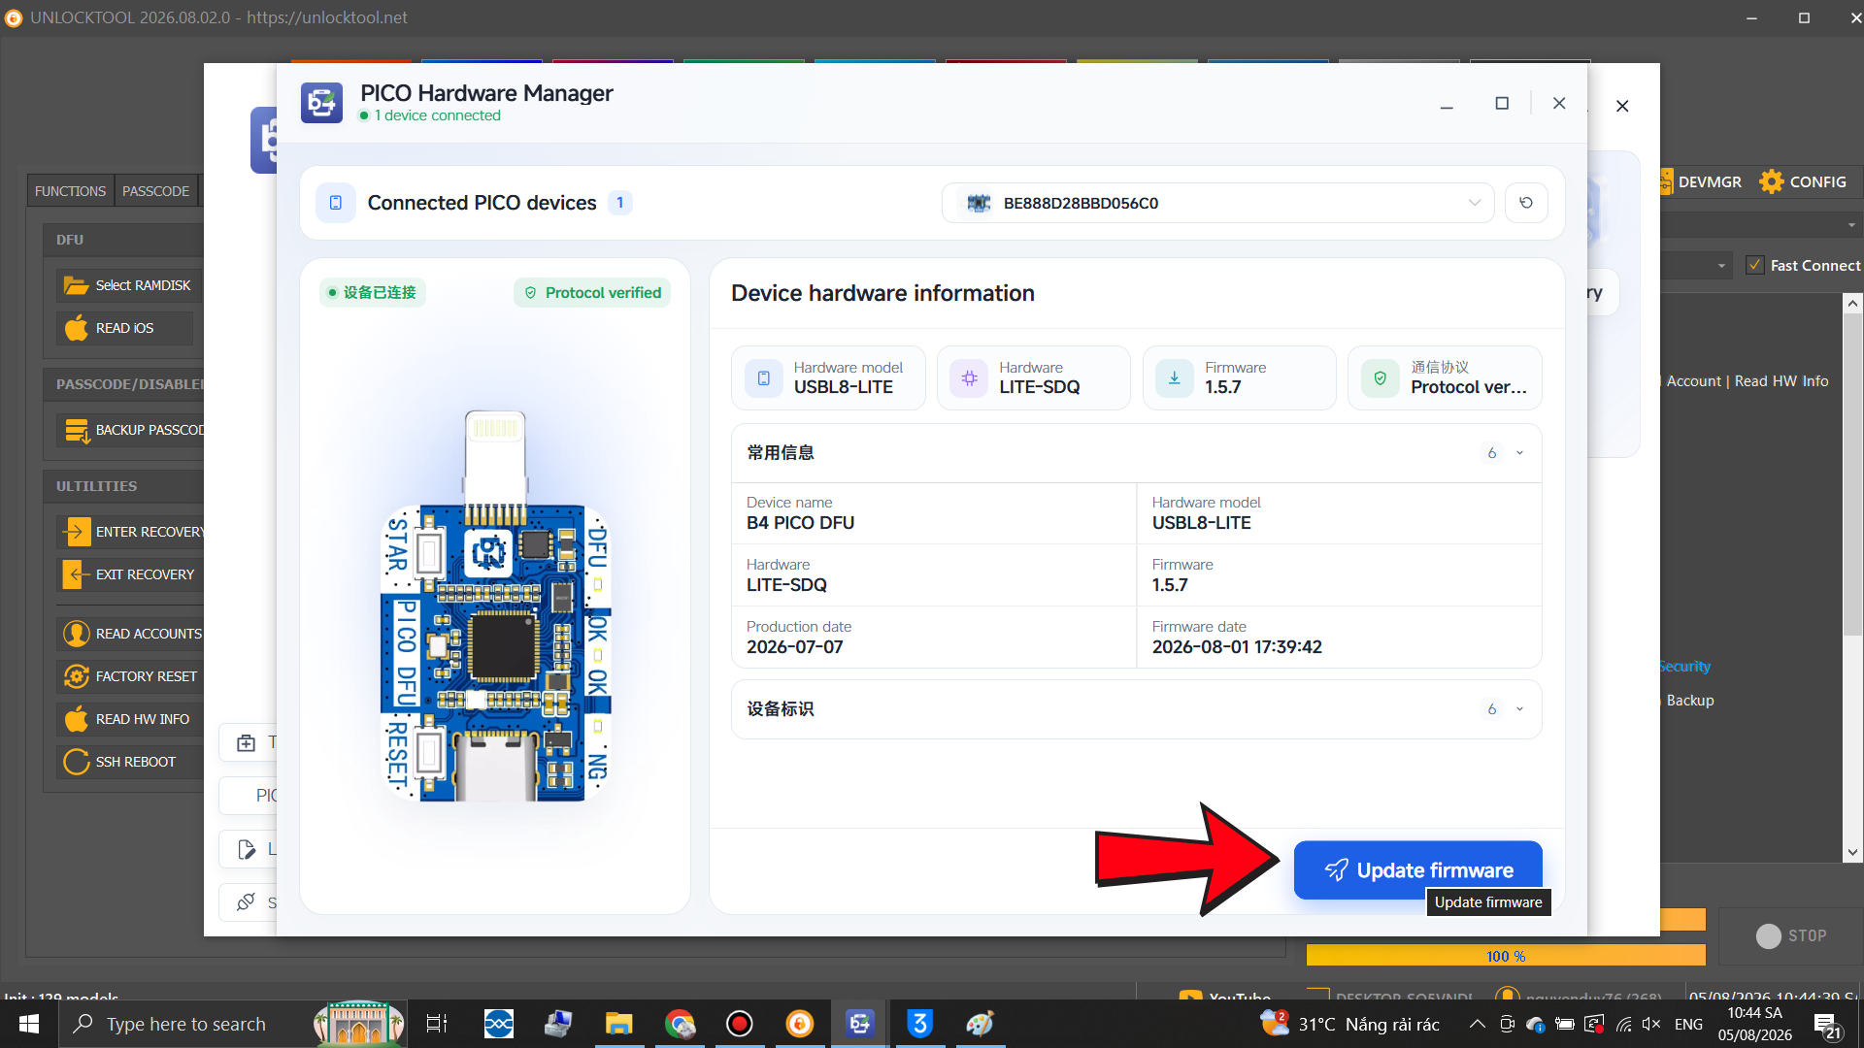1864x1048 pixels.
Task: Show hidden system tray icons
Action: click(x=1477, y=1024)
